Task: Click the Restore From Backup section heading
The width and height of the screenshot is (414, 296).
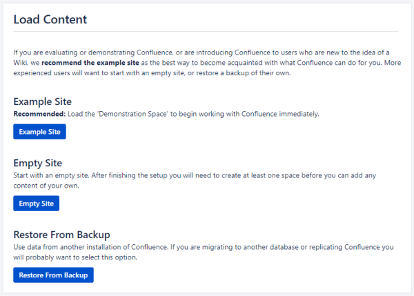Action: (x=62, y=235)
